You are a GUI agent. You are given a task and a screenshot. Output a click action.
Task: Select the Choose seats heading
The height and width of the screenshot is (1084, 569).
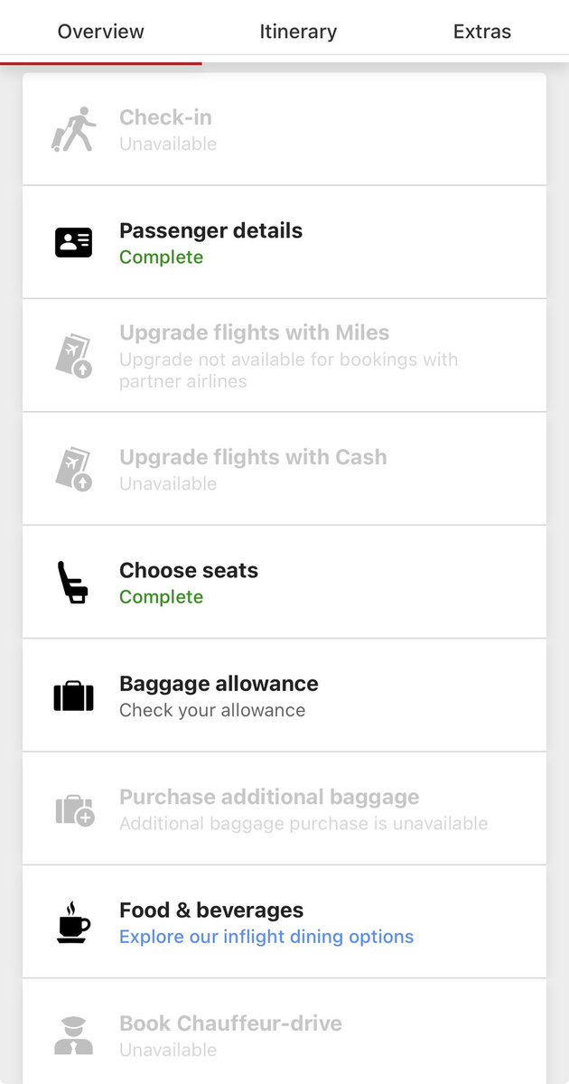click(x=189, y=570)
